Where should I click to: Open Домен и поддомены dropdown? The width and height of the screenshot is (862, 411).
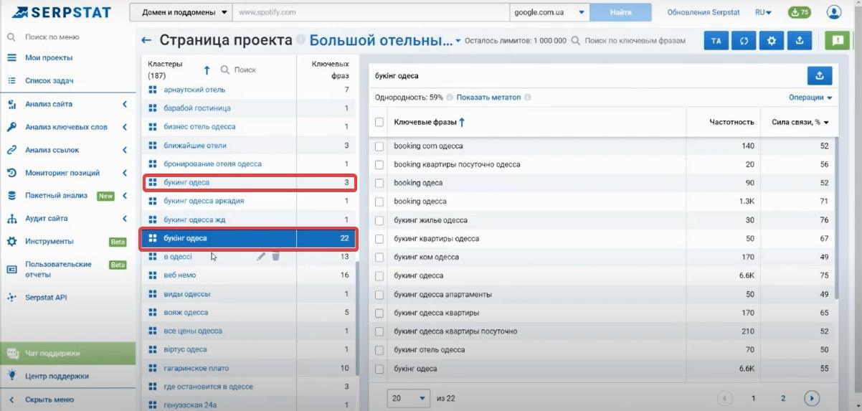[x=181, y=12]
